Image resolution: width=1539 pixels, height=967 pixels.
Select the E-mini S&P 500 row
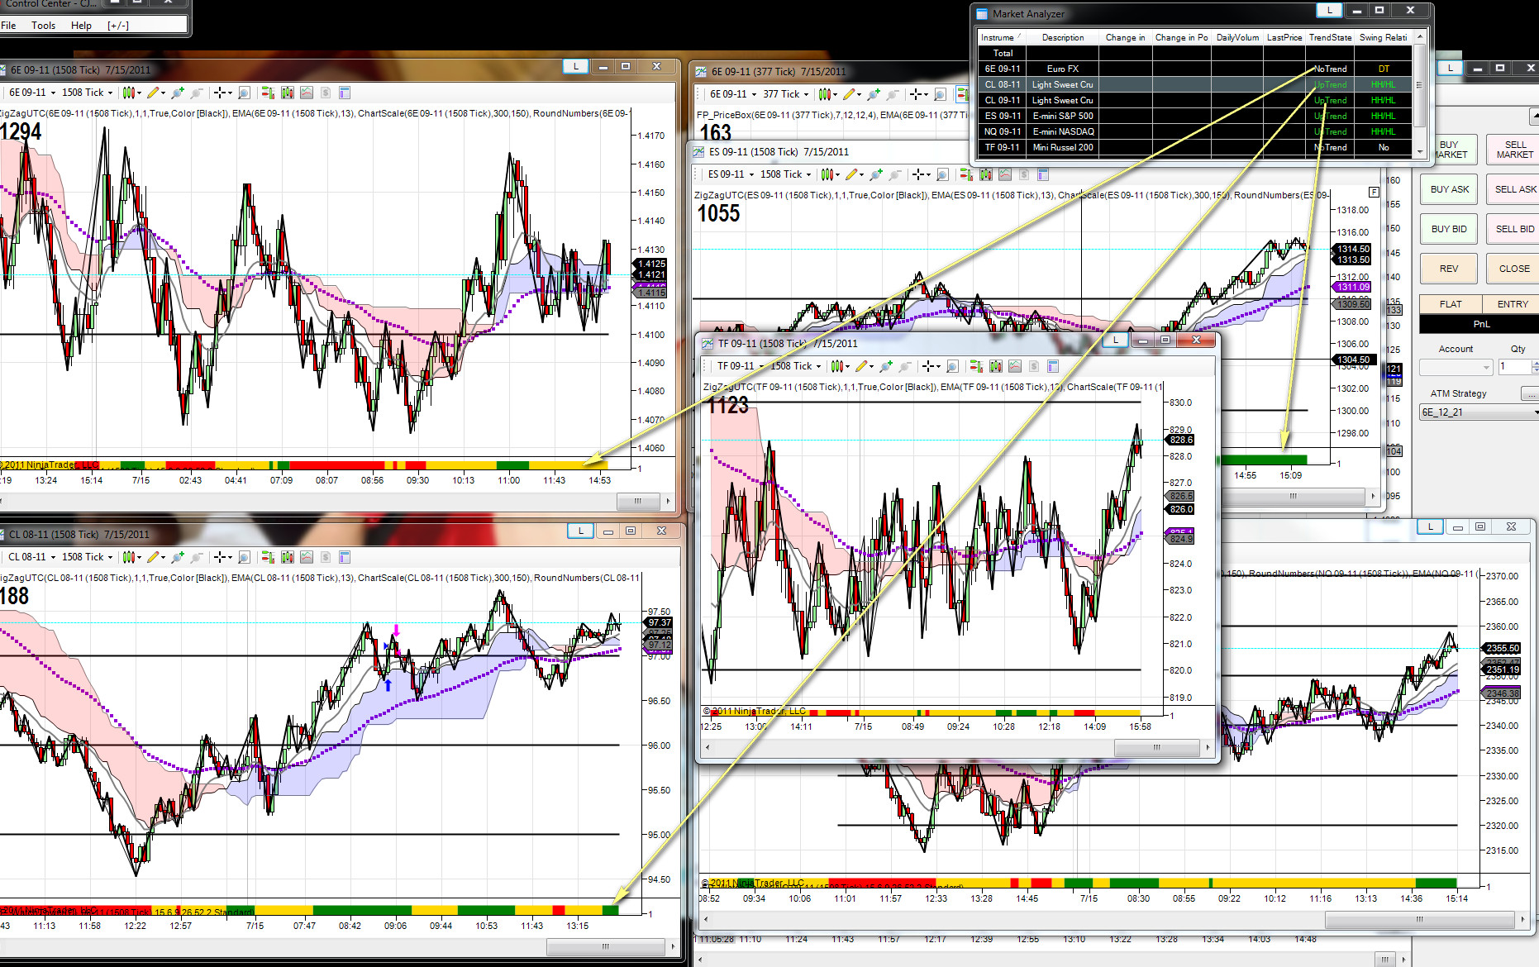tap(1197, 116)
